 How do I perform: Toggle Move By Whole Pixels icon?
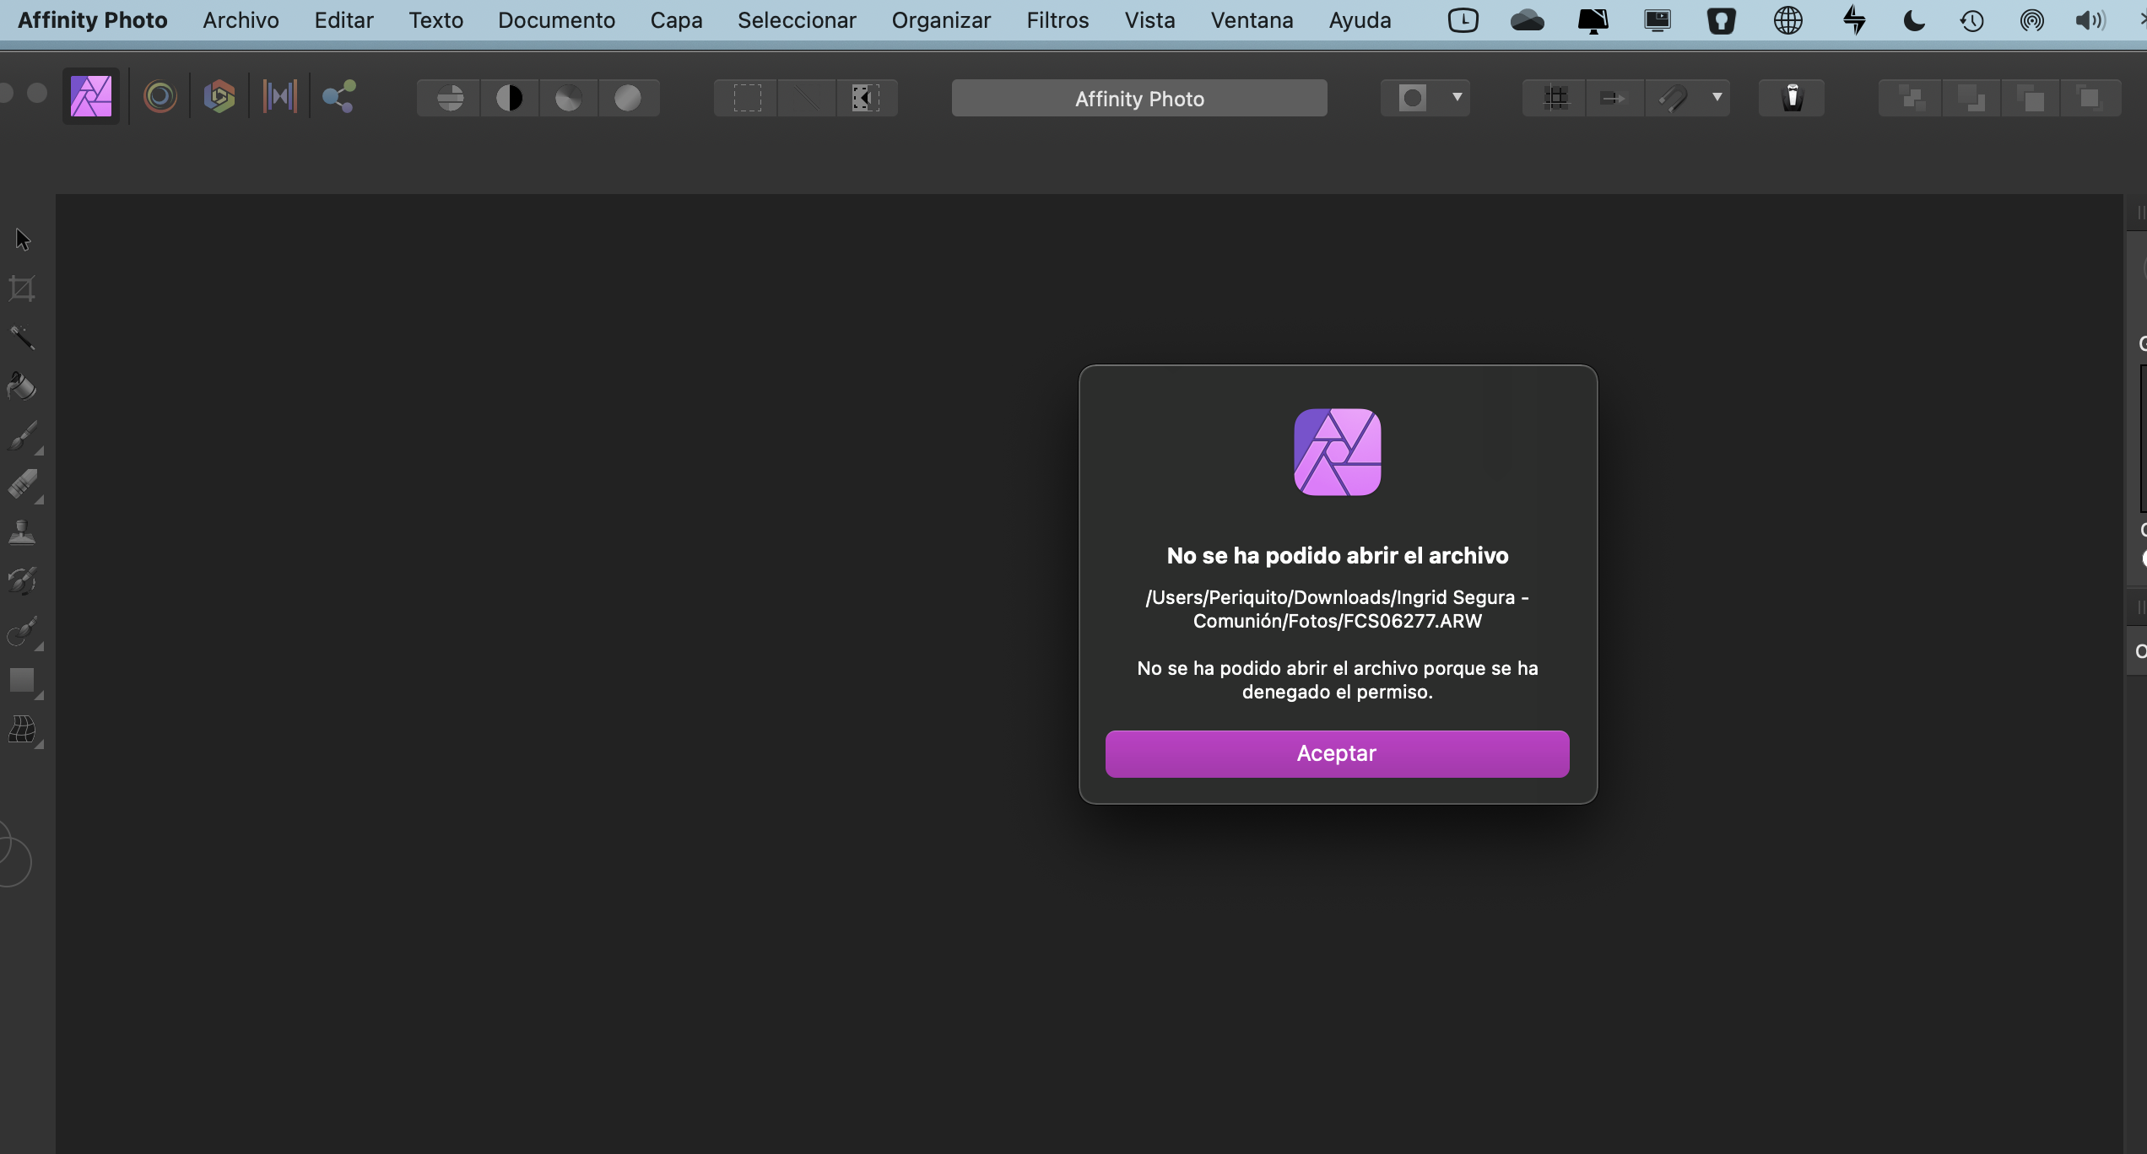click(1614, 98)
